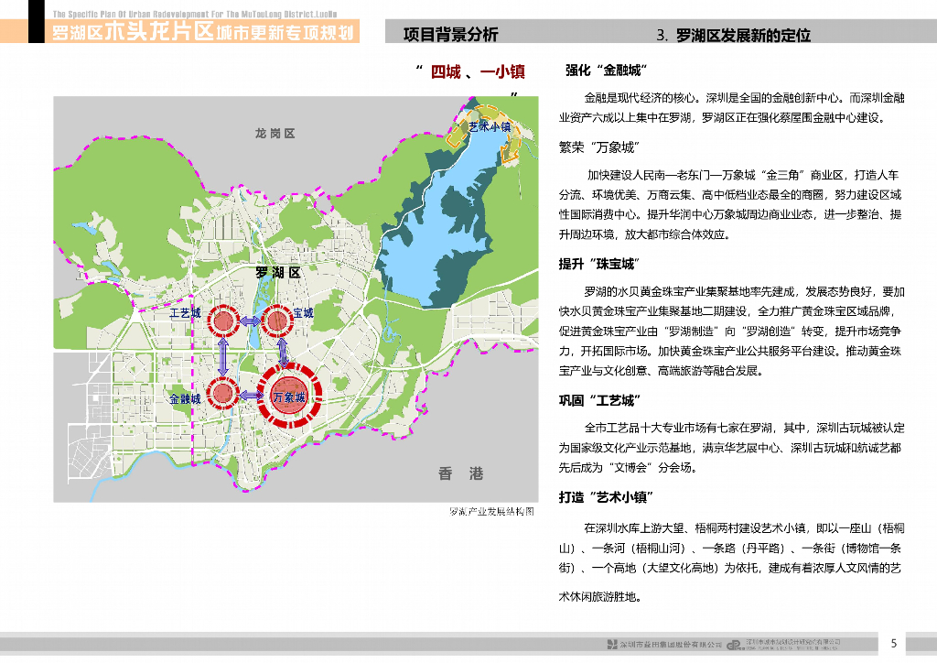Image resolution: width=937 pixels, height=663 pixels.
Task: Click the paragraph starting 加快建设人民南—老东门
Action: 730,204
